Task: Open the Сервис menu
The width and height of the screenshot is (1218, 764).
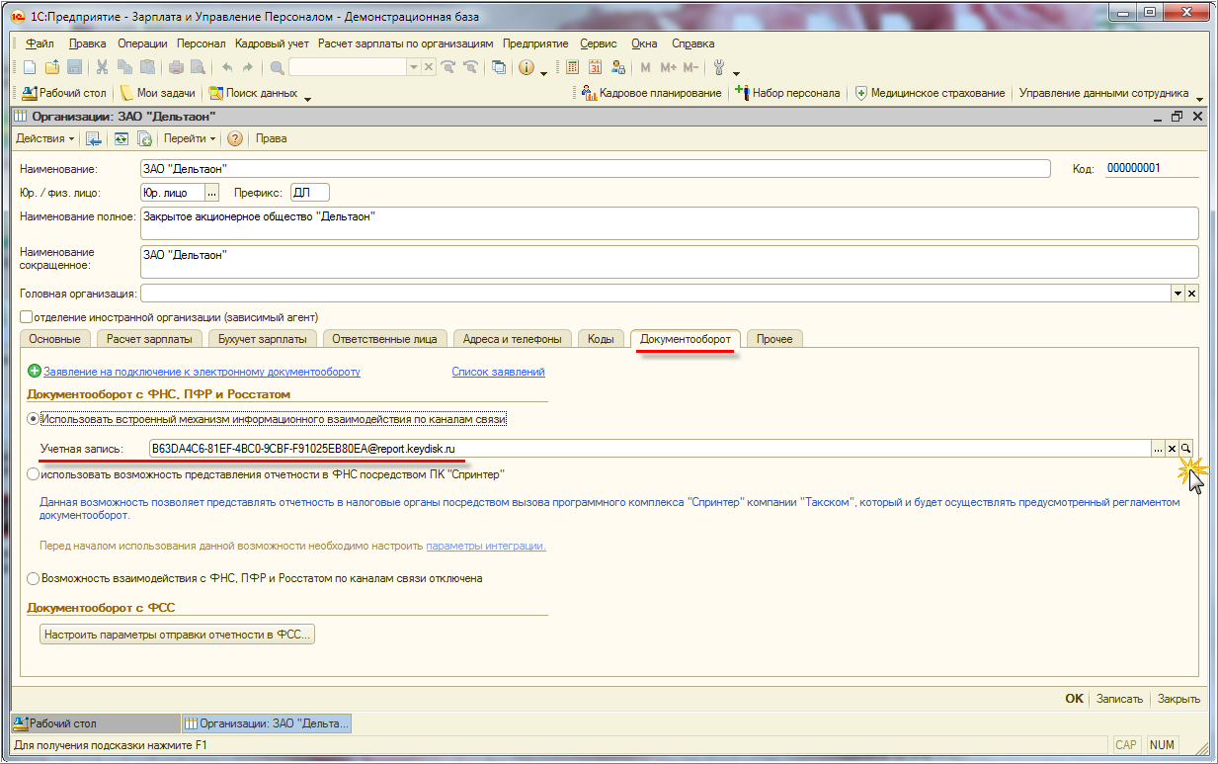Action: click(599, 43)
